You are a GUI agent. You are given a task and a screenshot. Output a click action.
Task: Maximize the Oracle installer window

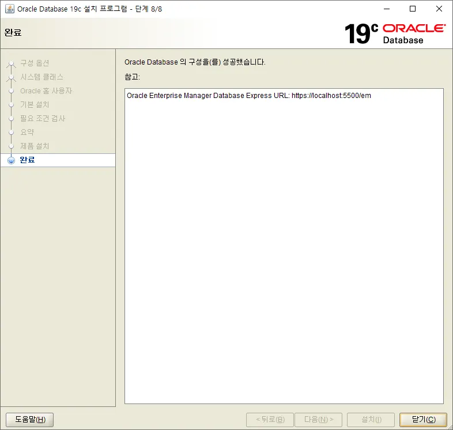(x=413, y=9)
